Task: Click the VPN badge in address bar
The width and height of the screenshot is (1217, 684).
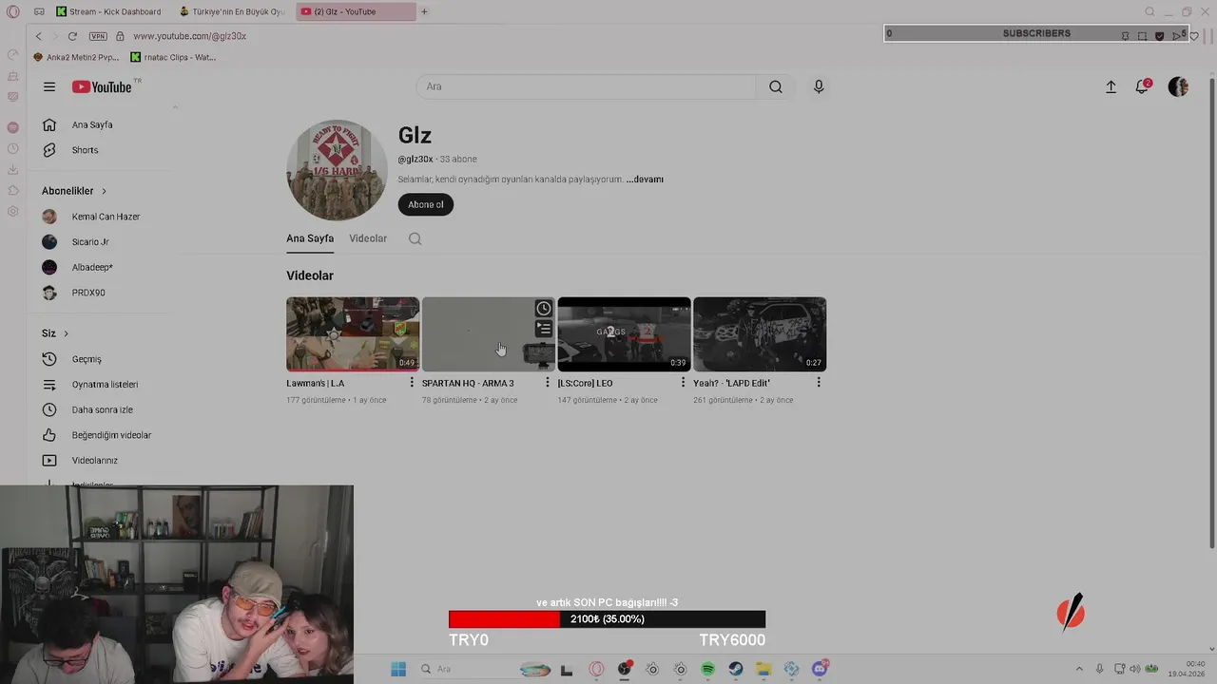Action: pyautogui.click(x=98, y=36)
